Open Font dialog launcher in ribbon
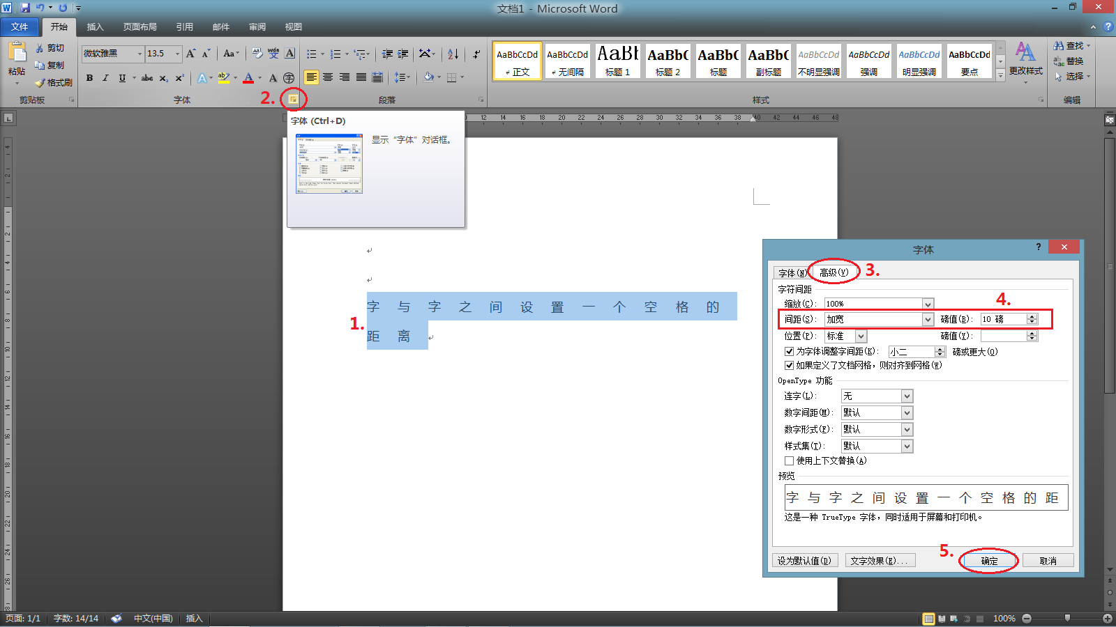 coord(294,100)
